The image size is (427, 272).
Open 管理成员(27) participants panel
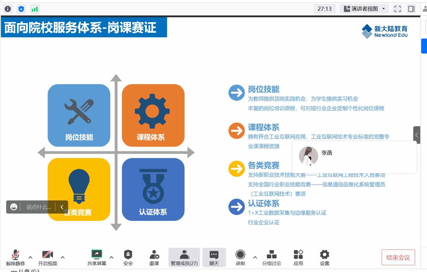pyautogui.click(x=184, y=257)
